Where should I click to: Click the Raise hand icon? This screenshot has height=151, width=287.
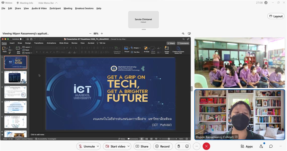coord(179,146)
